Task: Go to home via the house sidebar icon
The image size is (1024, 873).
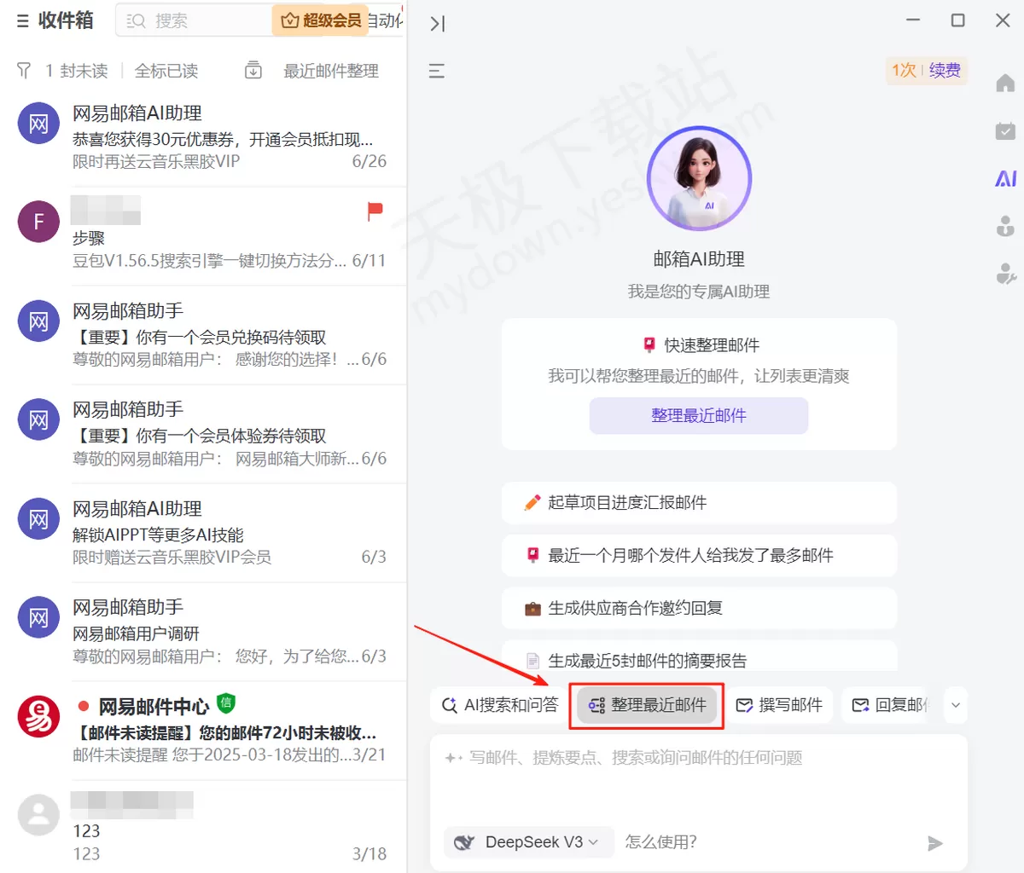Action: [x=1005, y=83]
